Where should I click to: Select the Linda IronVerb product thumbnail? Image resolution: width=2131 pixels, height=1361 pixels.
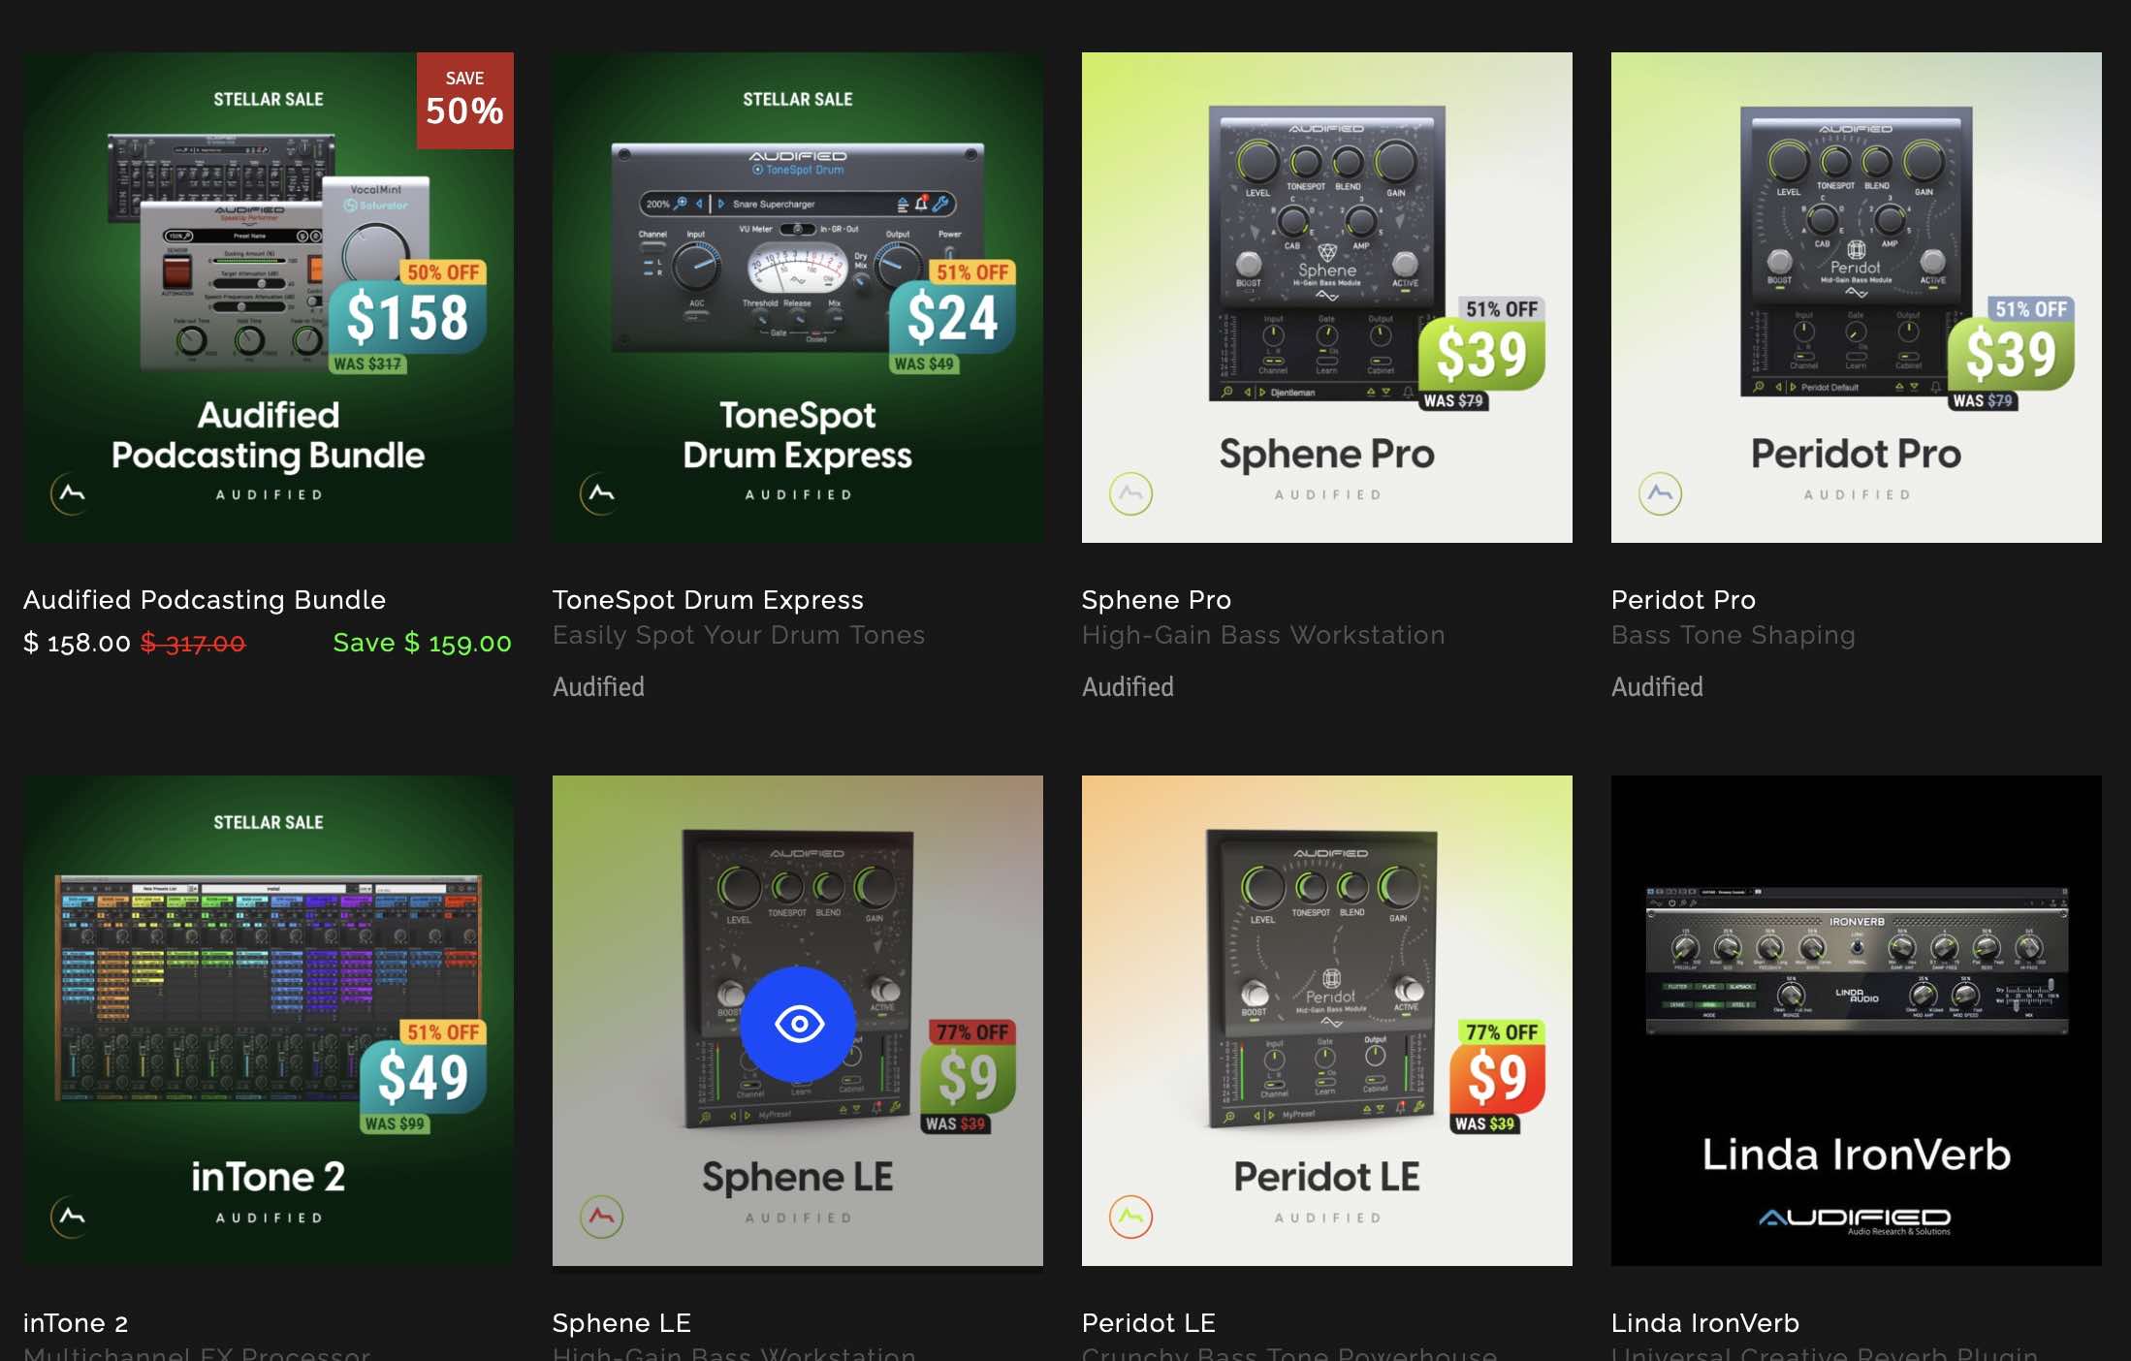(x=1857, y=1021)
